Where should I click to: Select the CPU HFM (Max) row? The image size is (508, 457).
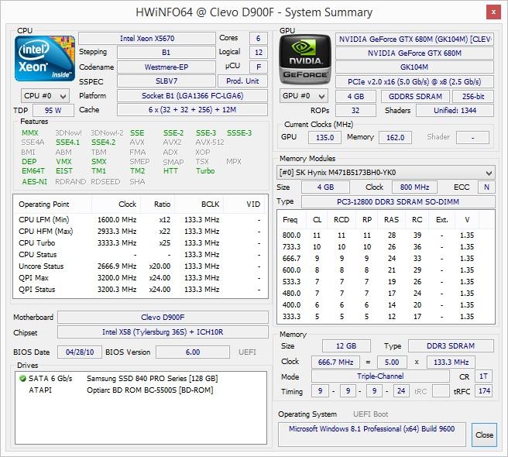(140, 232)
